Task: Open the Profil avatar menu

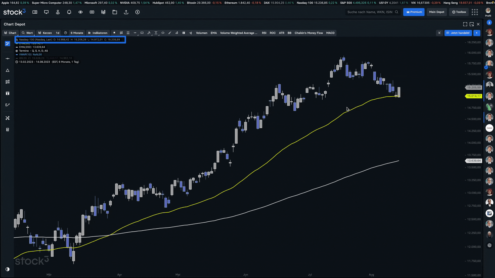Action: (x=488, y=12)
